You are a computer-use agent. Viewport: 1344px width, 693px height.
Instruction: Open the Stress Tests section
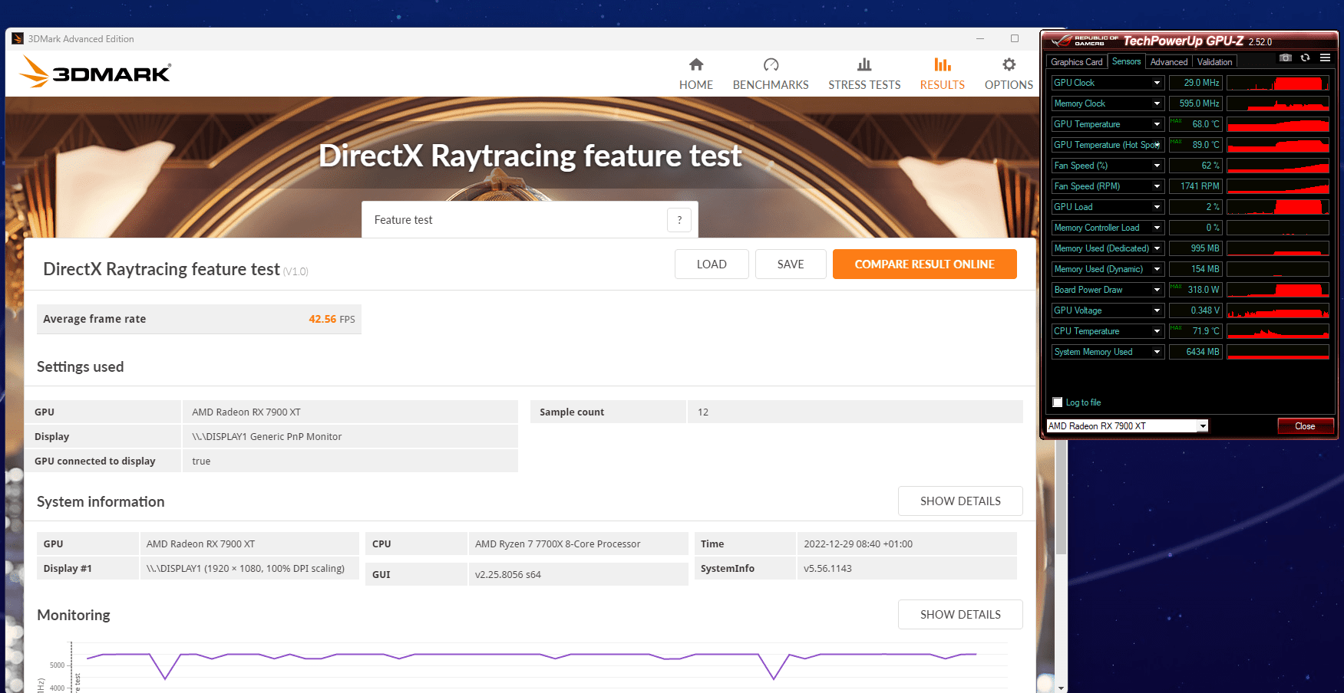pyautogui.click(x=864, y=74)
